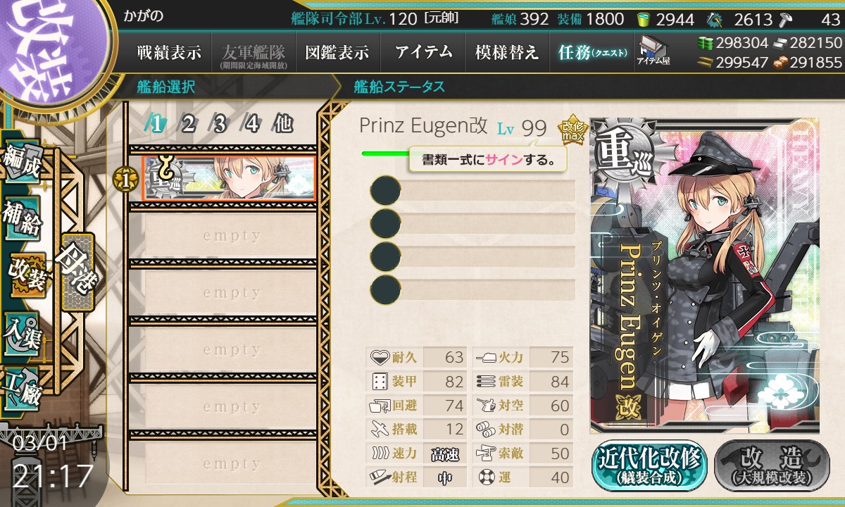
Task: Open the 補給 resupply side icon
Action: click(x=21, y=220)
